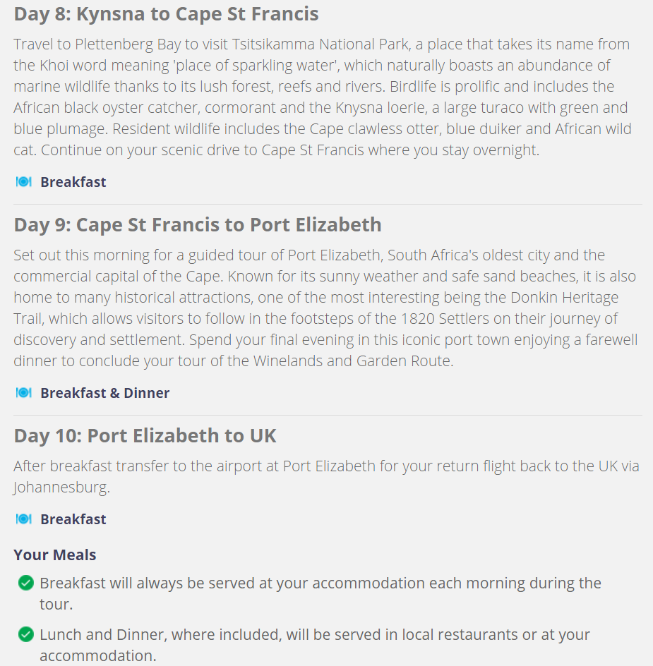
Task: Click the meal plate icon under Day 10
Action: [x=24, y=519]
